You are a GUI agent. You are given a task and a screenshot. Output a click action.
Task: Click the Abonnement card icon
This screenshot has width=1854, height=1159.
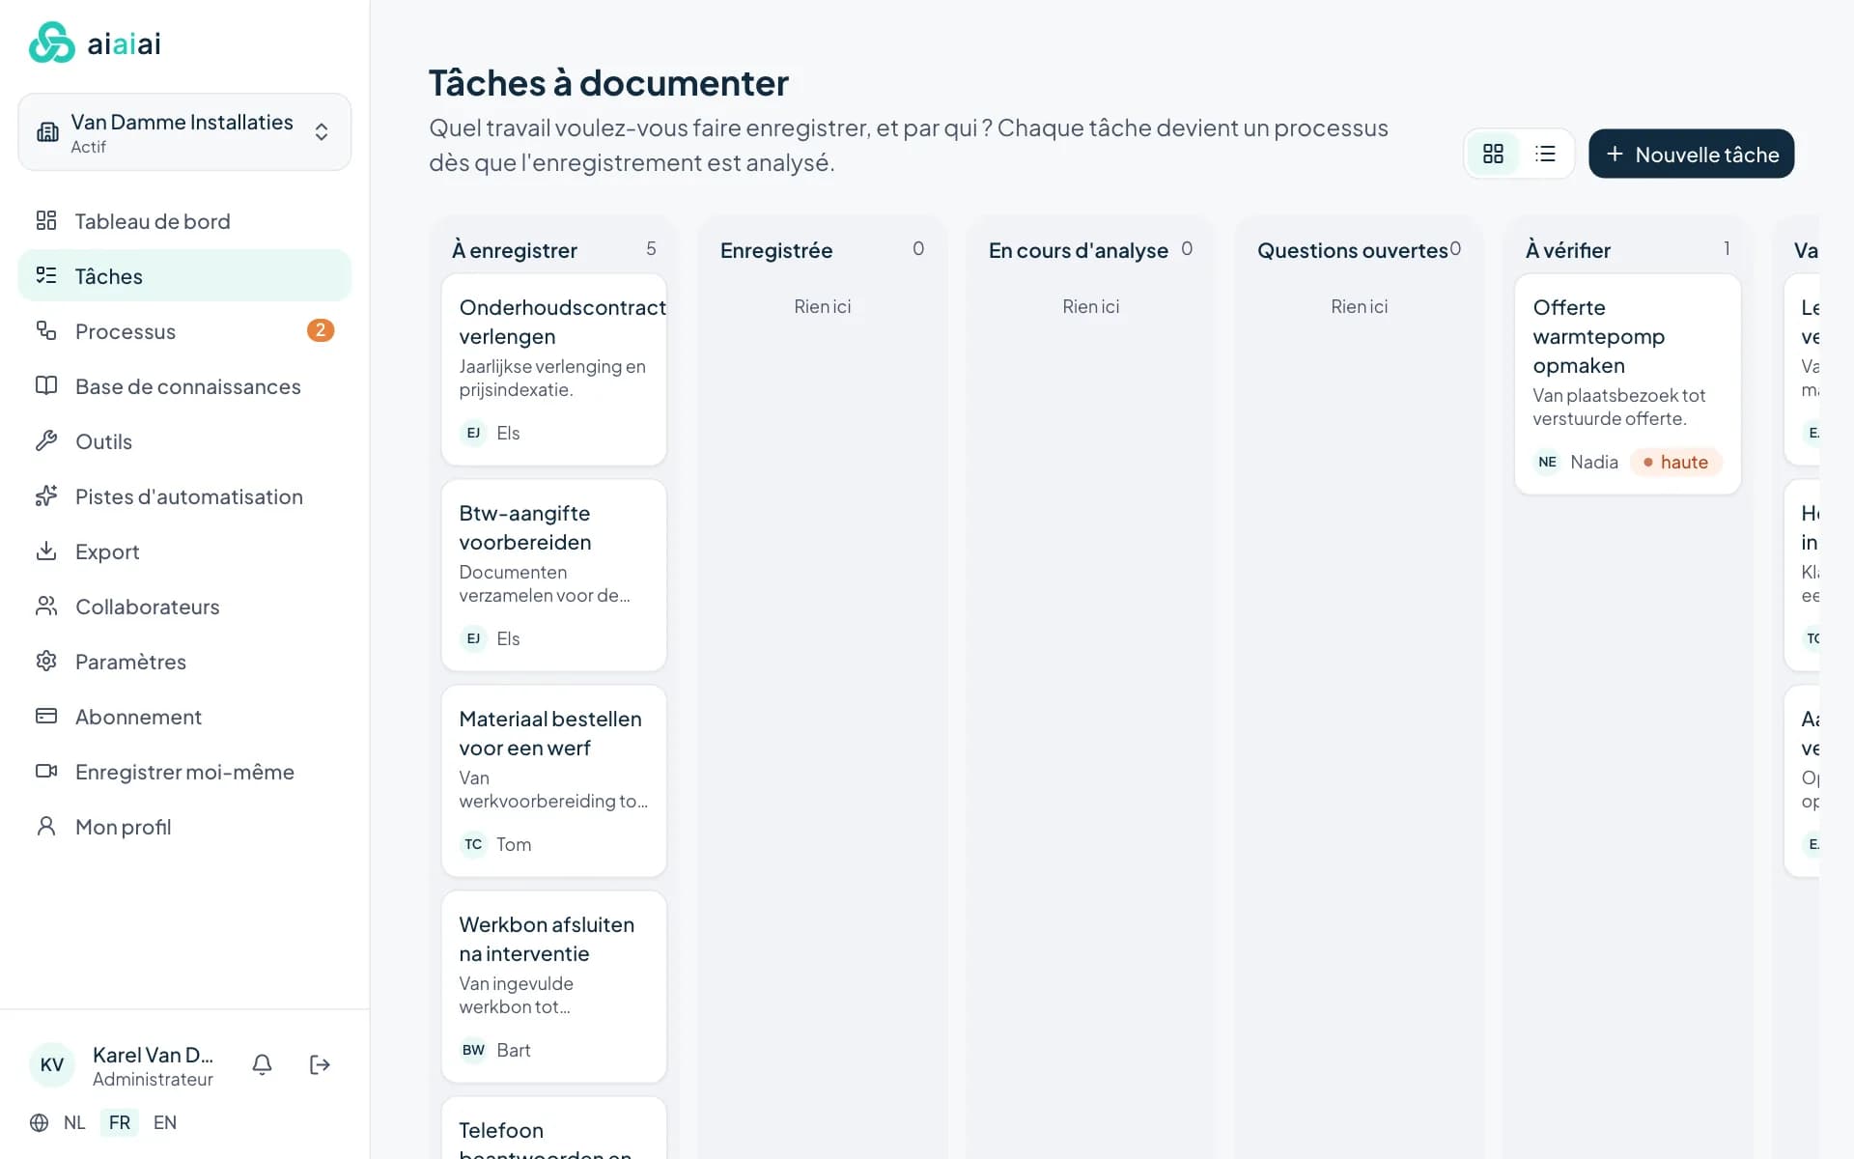coord(46,716)
